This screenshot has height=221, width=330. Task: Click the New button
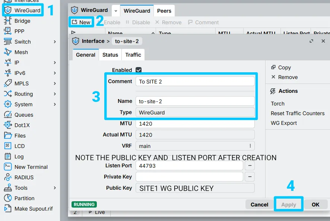pyautogui.click(x=81, y=22)
